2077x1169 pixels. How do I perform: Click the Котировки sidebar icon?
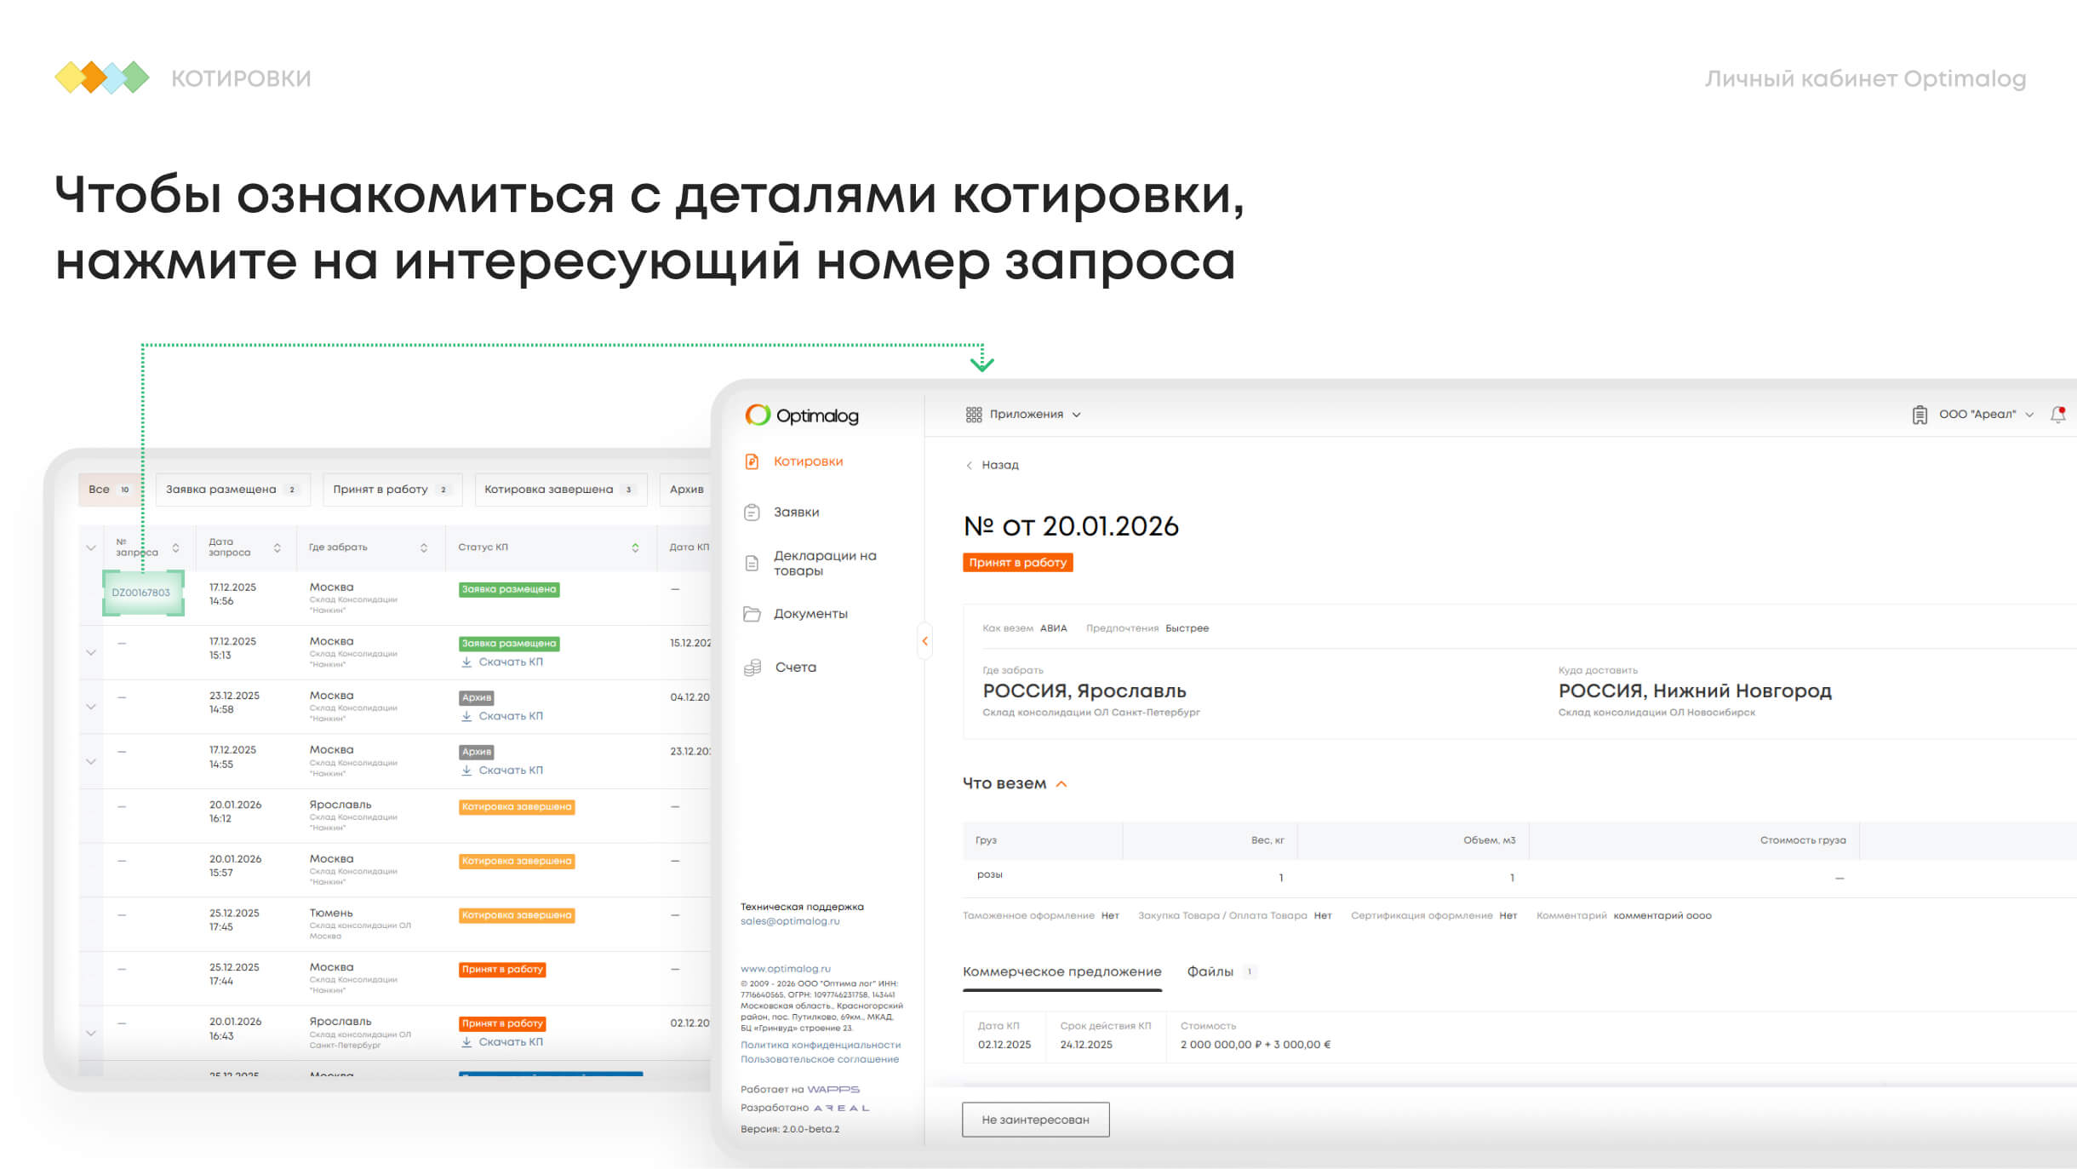tap(752, 461)
